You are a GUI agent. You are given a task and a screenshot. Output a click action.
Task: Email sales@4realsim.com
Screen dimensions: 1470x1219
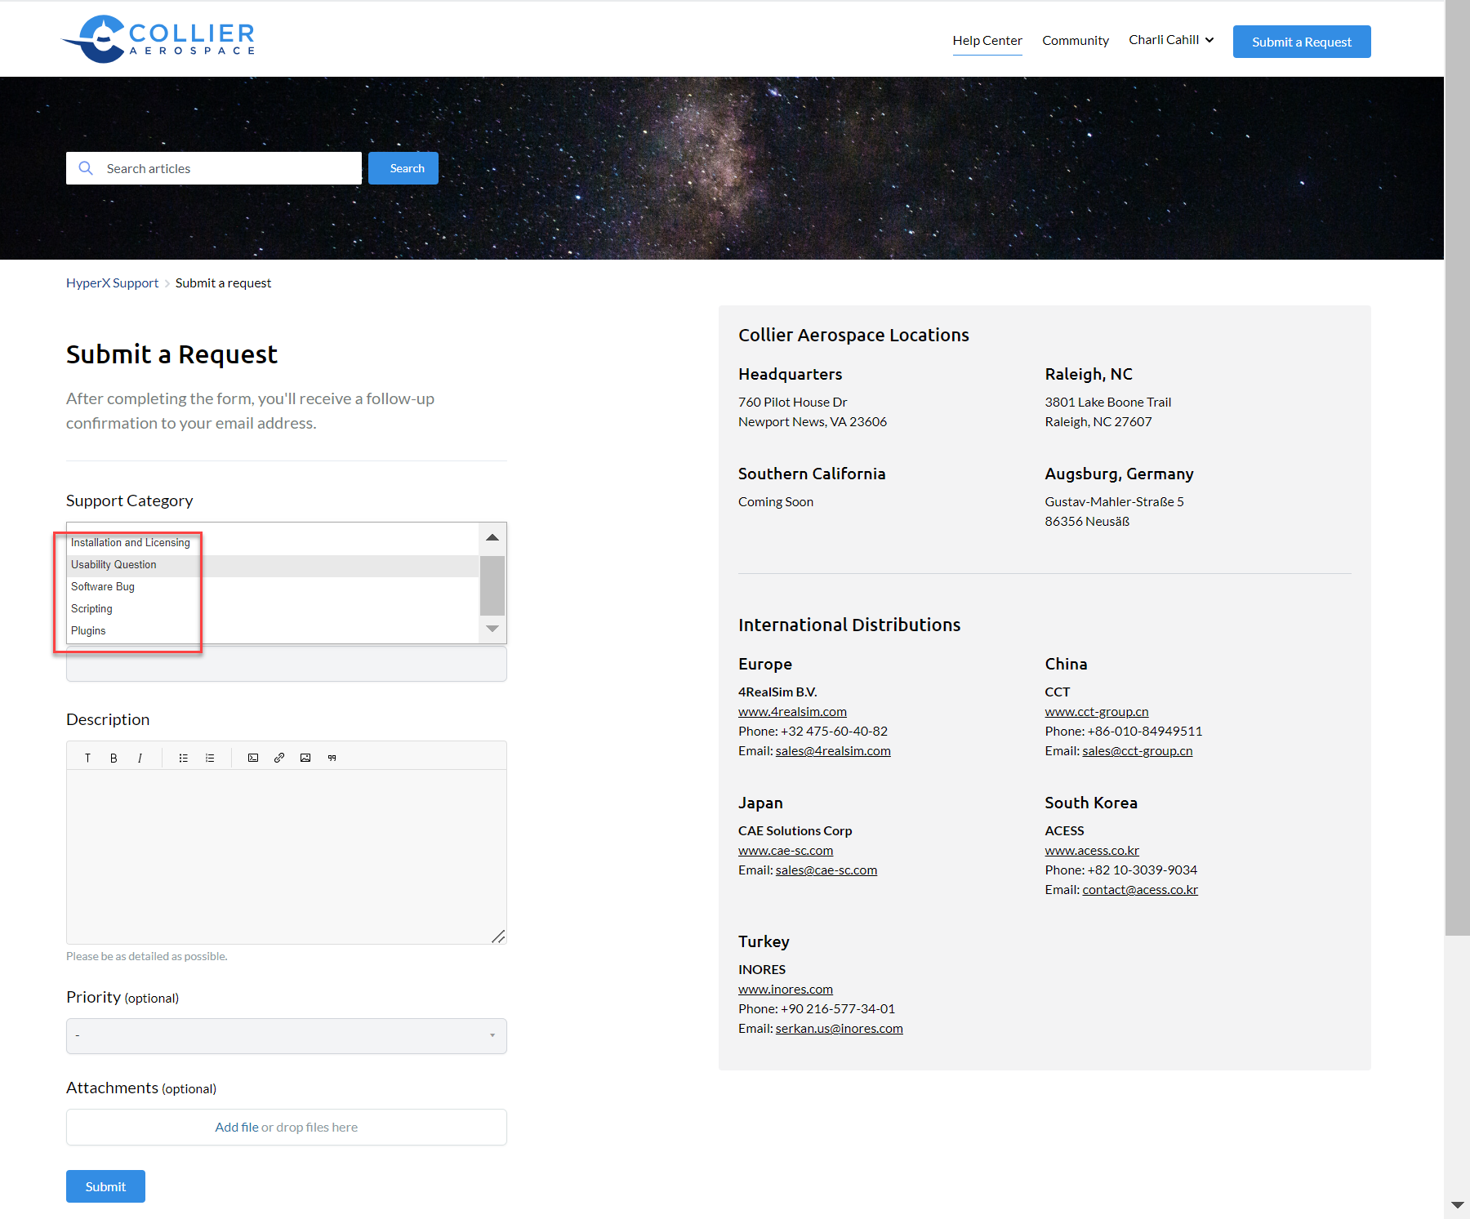point(833,750)
